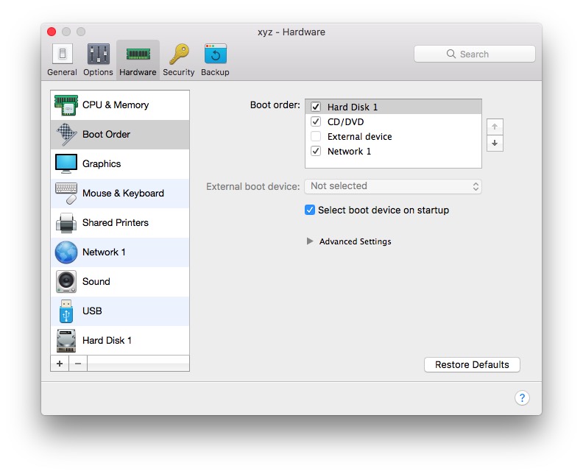
Task: Select the Mouse & Keyboard icon
Action: (x=66, y=194)
